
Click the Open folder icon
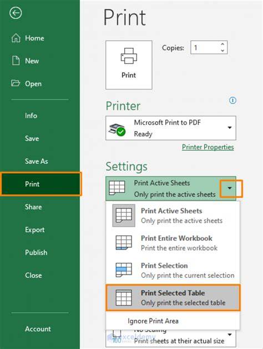[x=16, y=83]
